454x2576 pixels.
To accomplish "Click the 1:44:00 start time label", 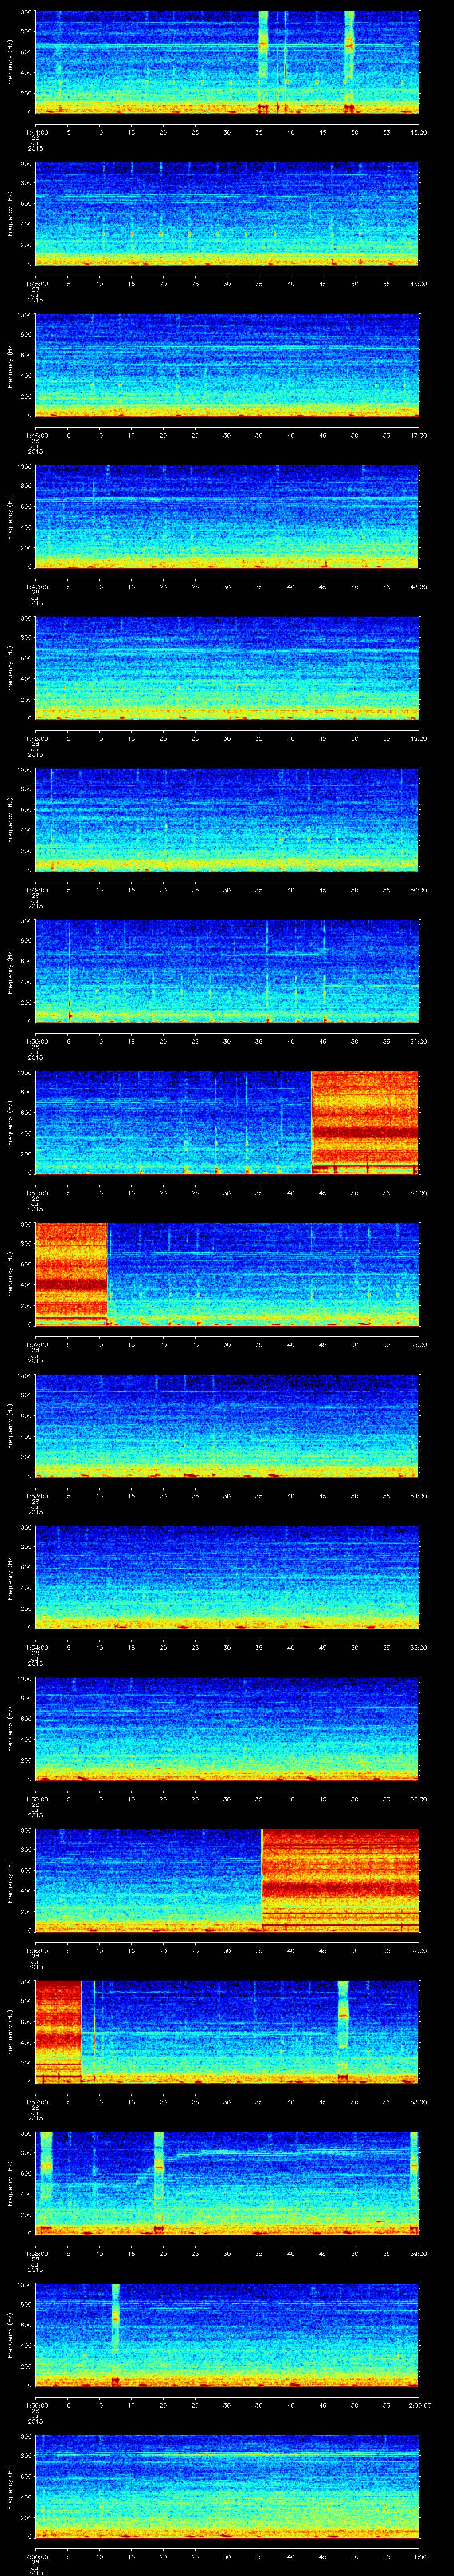I will point(36,132).
